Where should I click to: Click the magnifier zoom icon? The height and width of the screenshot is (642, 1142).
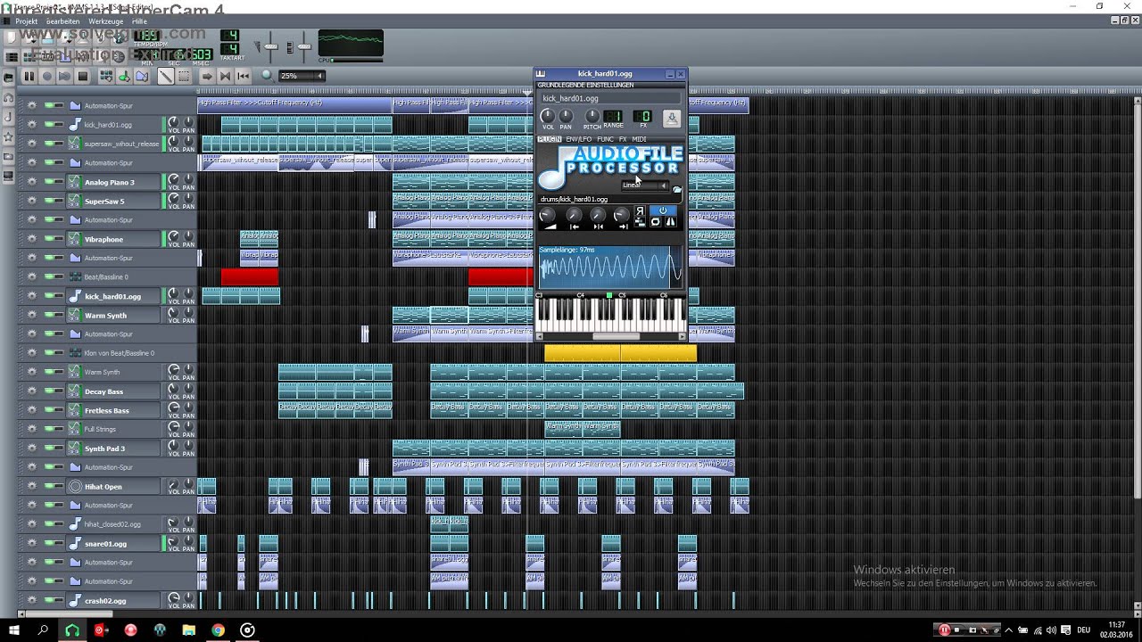pyautogui.click(x=267, y=76)
